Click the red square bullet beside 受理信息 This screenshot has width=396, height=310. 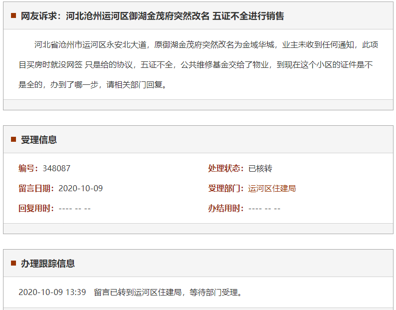click(x=13, y=140)
